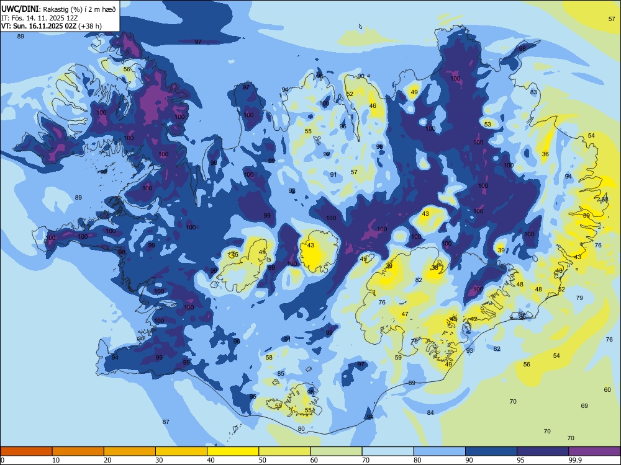Choose the 70–80% pale blue legend swatch
This screenshot has width=621, height=465.
tap(388, 451)
